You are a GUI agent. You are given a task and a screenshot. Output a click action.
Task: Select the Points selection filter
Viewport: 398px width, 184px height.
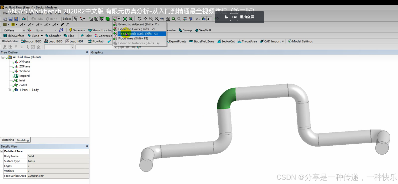(91, 19)
